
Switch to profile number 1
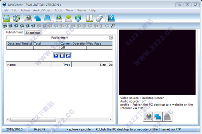tap(5, 26)
